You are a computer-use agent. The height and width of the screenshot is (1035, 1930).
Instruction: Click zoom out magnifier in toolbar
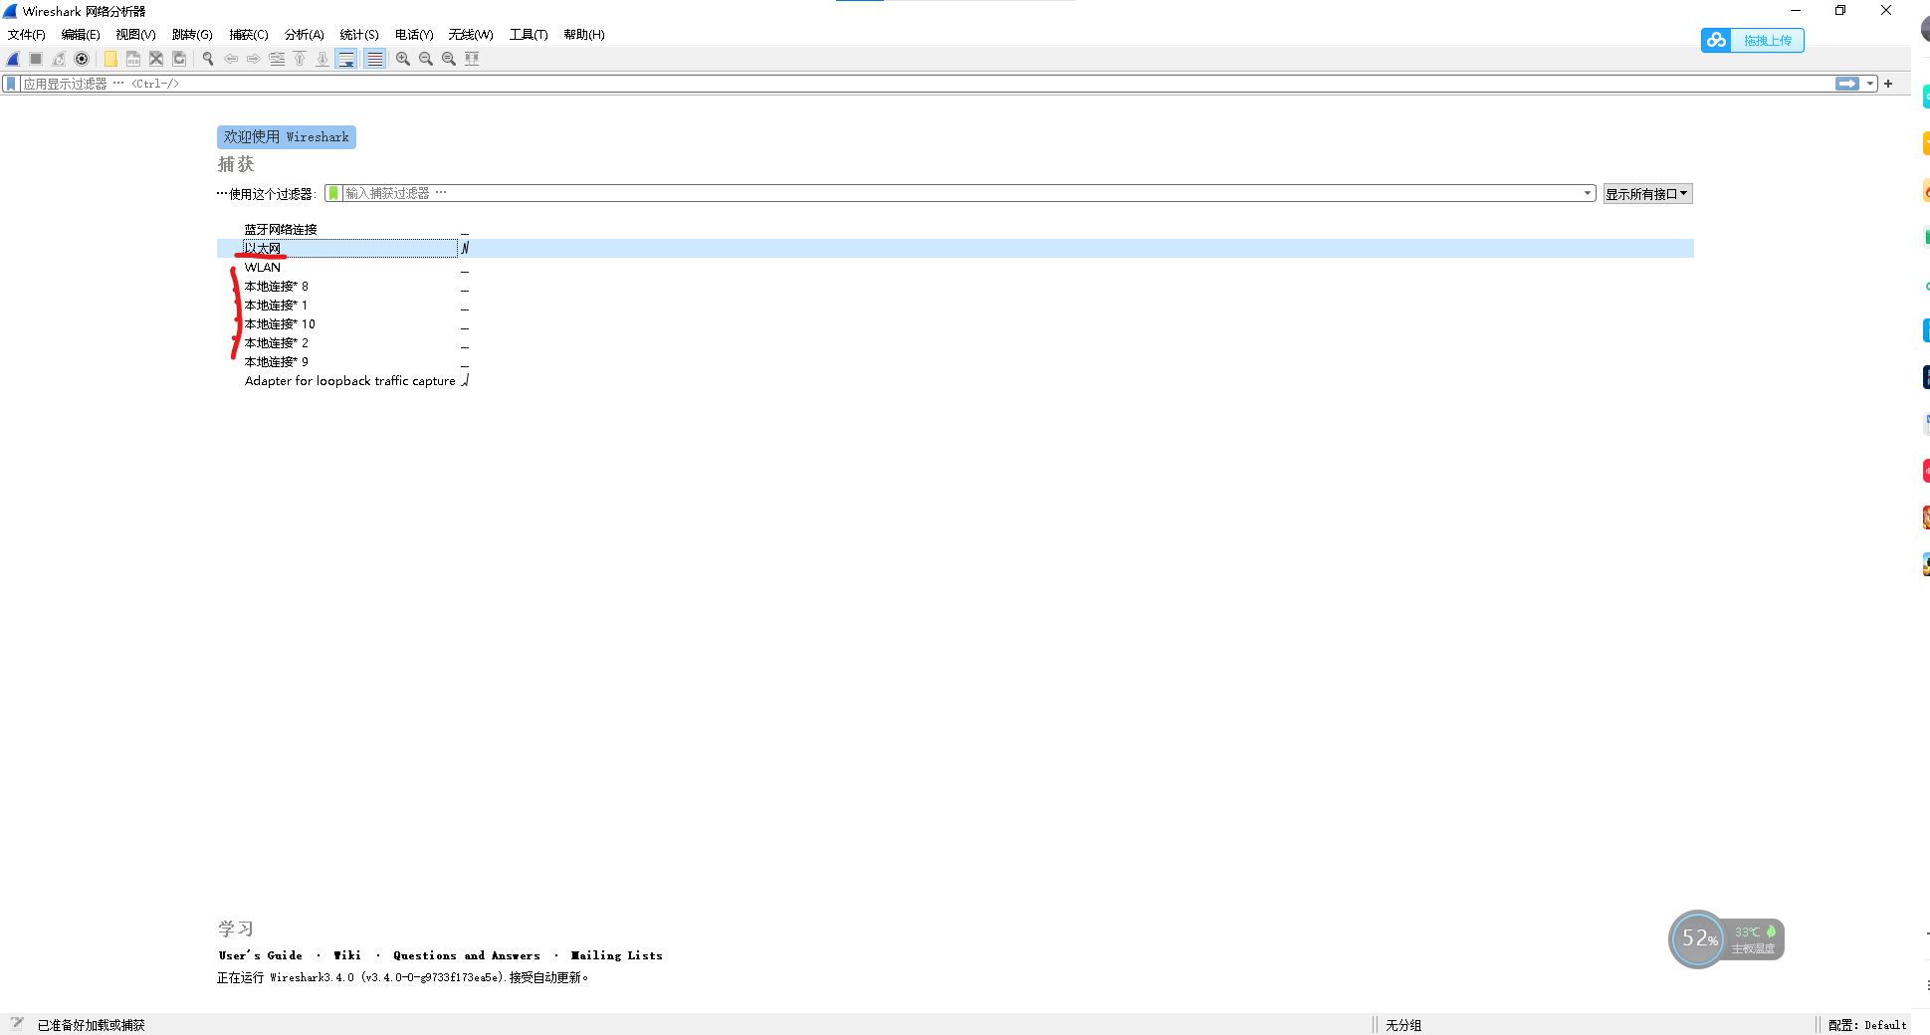[x=426, y=59]
